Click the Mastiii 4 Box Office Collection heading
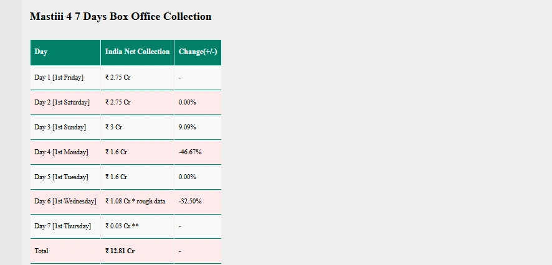 click(120, 17)
